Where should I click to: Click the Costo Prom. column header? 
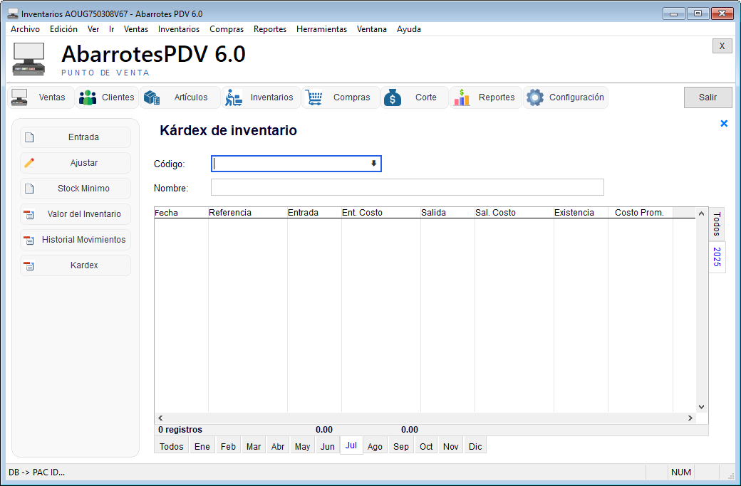[x=641, y=212]
